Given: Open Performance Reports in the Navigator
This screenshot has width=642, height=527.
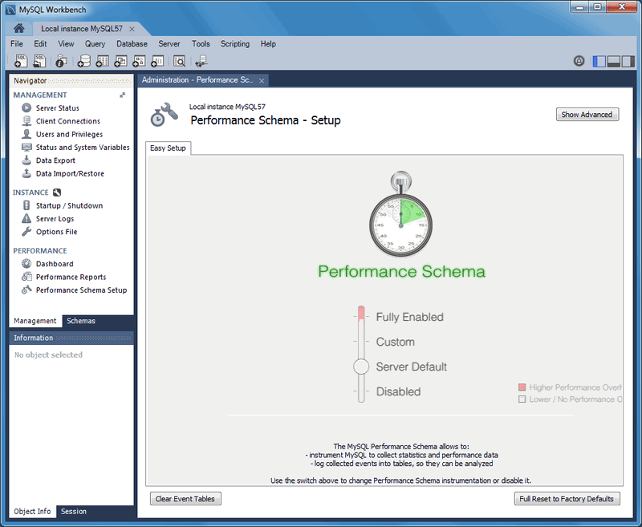Looking at the screenshot, I should point(71,277).
